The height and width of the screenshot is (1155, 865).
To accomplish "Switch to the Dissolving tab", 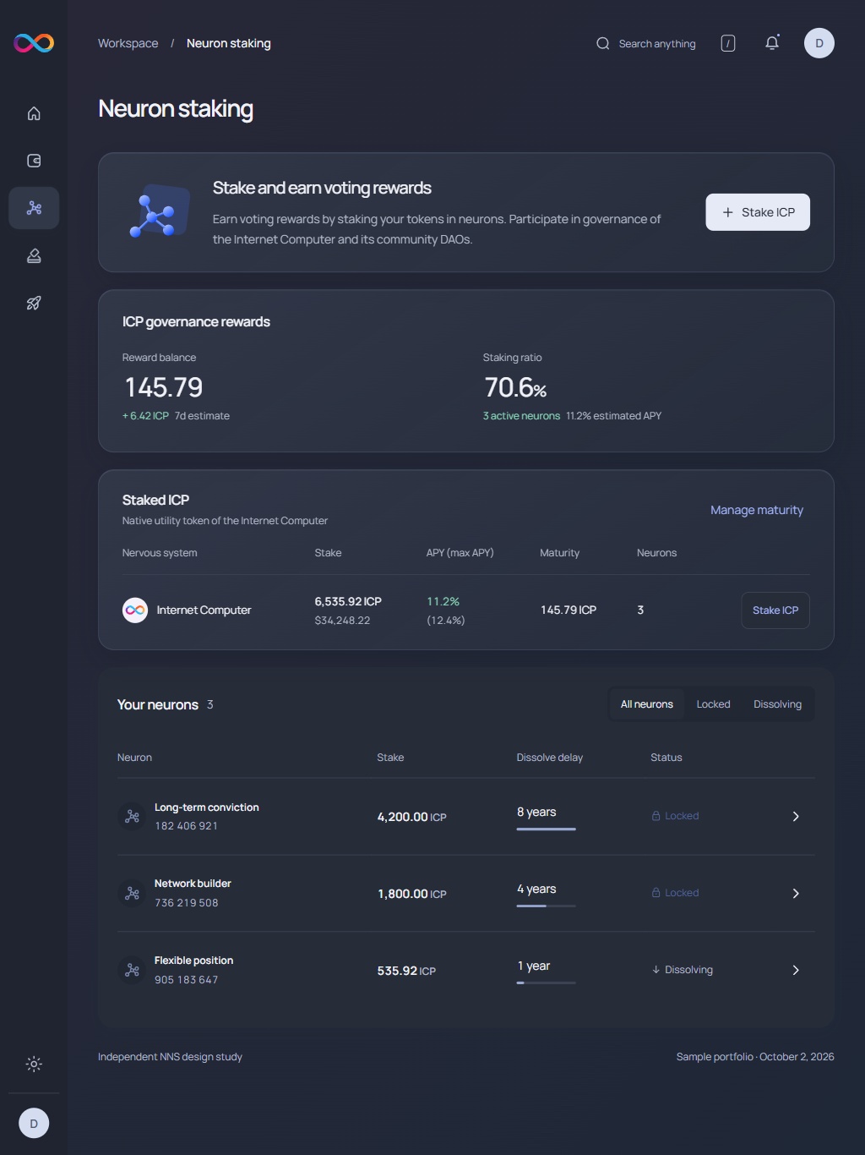I will click(x=777, y=704).
